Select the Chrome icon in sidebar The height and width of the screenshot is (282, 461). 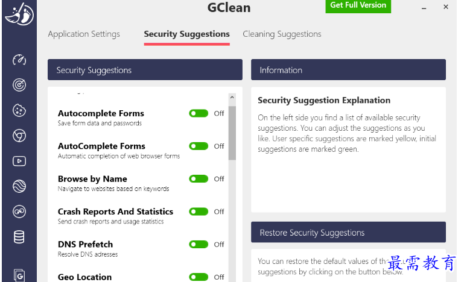19,136
